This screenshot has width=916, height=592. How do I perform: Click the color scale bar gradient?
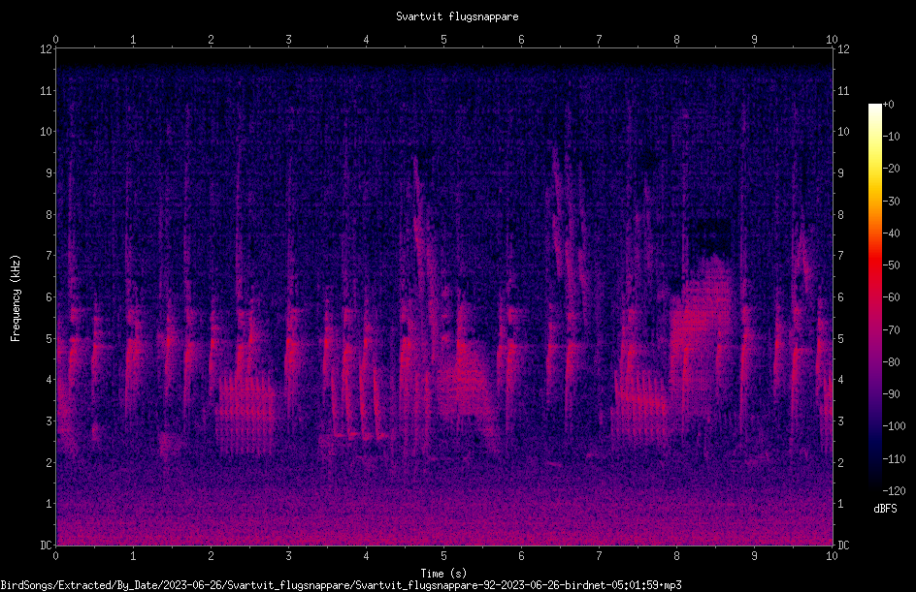coord(874,296)
